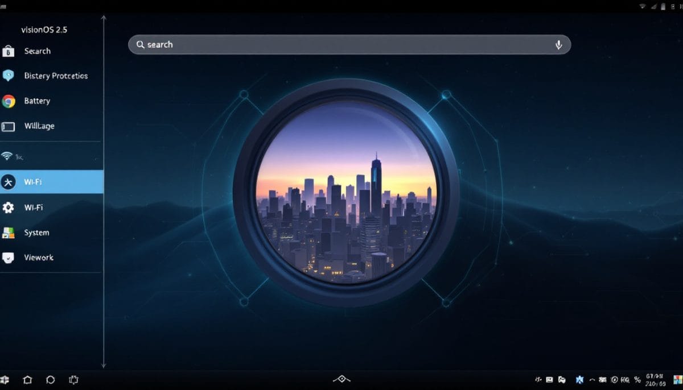Click the center diamond handle icon
This screenshot has height=390, width=683.
click(x=341, y=379)
